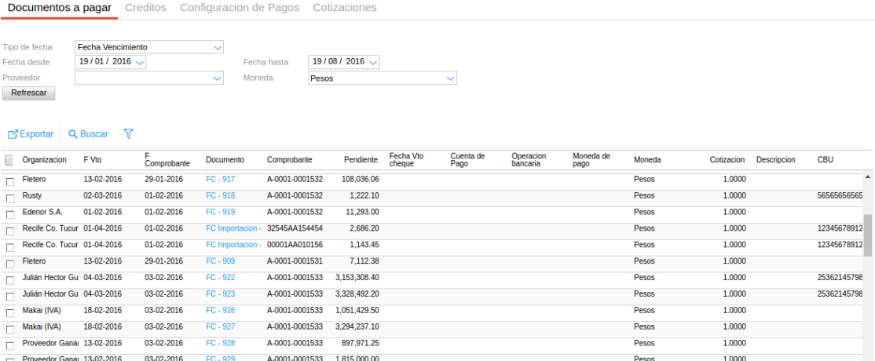Check the Rusty row checkbox

pyautogui.click(x=9, y=198)
